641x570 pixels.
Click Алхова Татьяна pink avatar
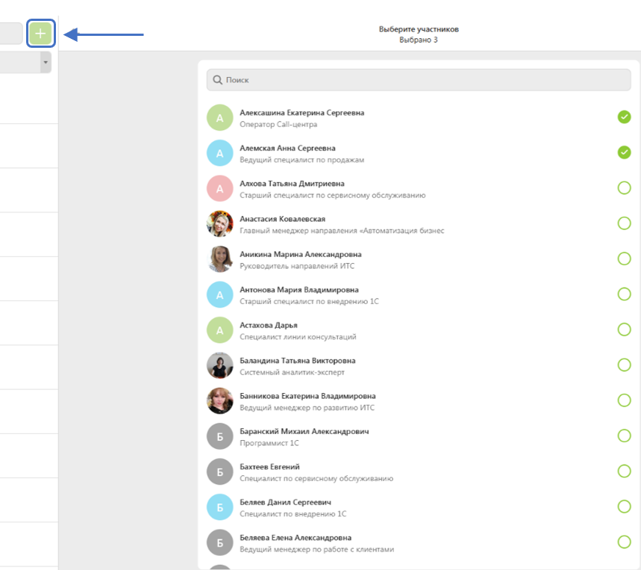219,188
